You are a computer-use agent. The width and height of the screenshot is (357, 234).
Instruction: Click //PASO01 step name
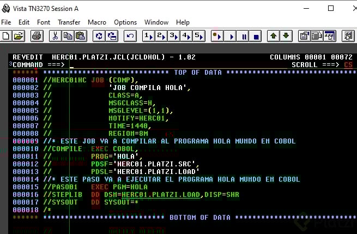point(60,187)
